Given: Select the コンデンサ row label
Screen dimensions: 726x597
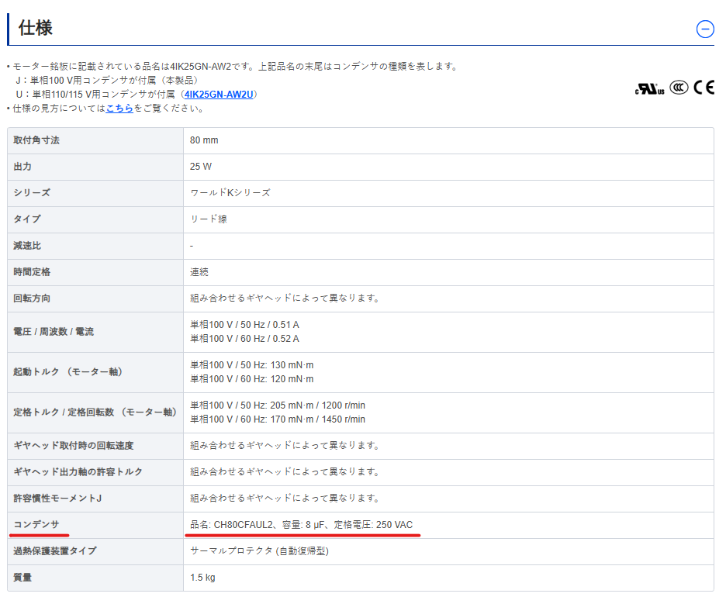Looking at the screenshot, I should click(x=36, y=525).
